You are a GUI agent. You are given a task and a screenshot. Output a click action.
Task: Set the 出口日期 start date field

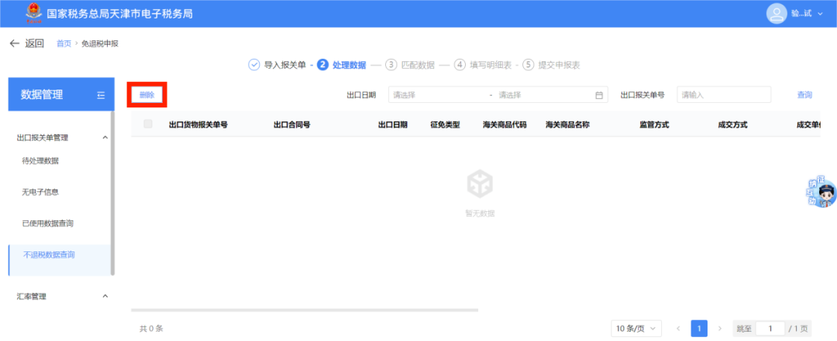point(438,95)
